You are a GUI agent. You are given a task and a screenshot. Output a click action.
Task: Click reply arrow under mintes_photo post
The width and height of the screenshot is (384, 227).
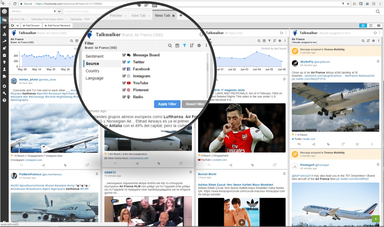click(21, 165)
